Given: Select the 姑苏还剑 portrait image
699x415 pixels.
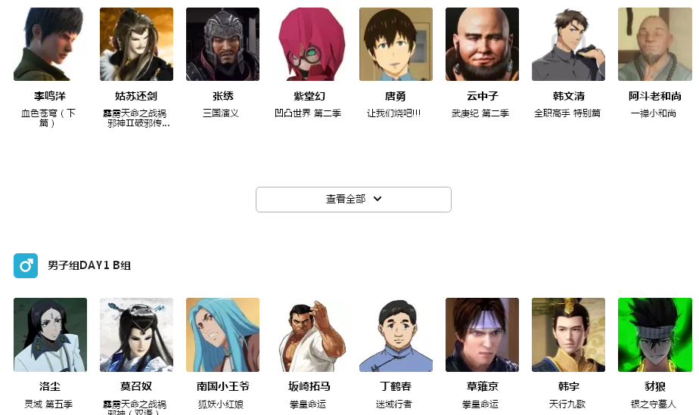Looking at the screenshot, I should pos(136,44).
